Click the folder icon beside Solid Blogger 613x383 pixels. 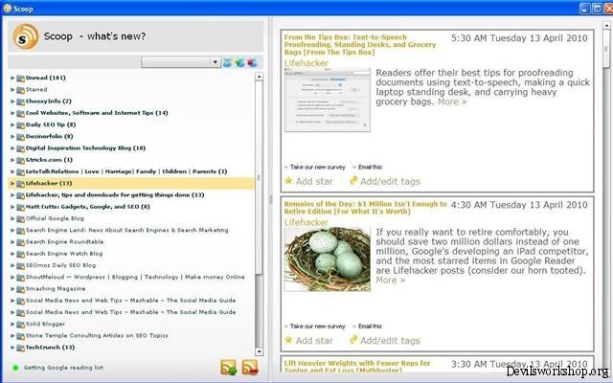click(21, 325)
